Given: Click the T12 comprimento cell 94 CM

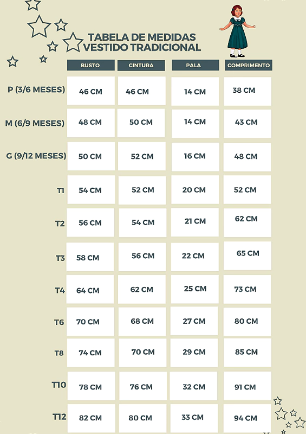Looking at the screenshot, I should point(247,418).
